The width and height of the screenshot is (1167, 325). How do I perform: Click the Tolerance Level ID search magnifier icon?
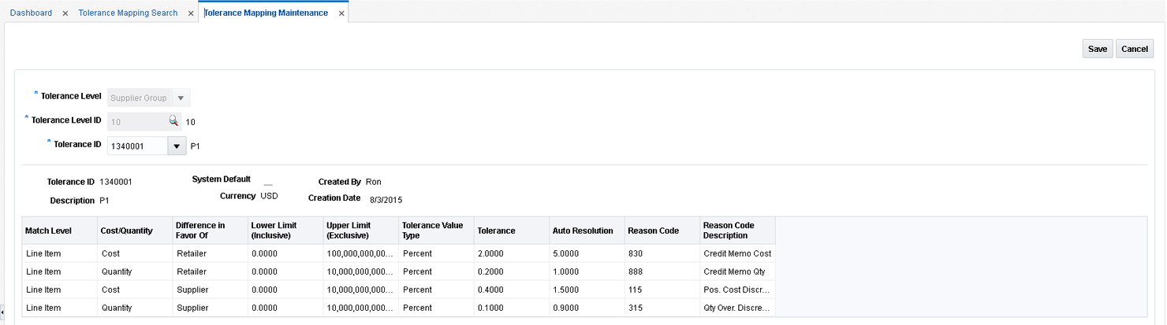[173, 121]
